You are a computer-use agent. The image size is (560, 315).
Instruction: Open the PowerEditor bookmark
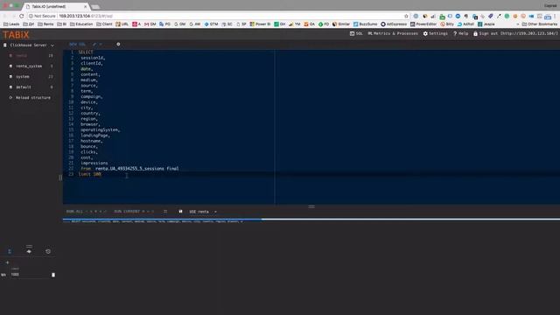click(423, 24)
